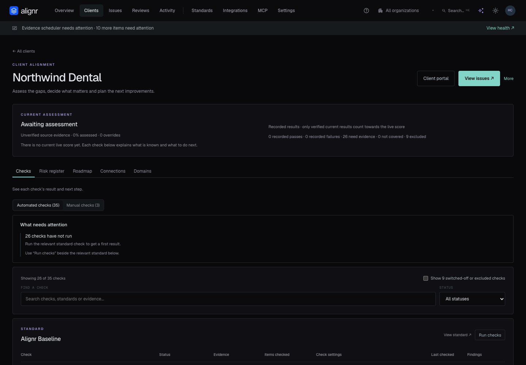526x365 pixels.
Task: Open the Clients nav item
Action: [91, 11]
